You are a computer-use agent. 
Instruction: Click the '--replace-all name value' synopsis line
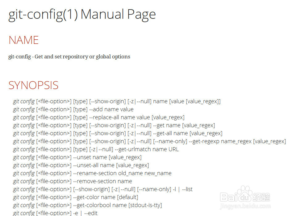click(x=99, y=117)
